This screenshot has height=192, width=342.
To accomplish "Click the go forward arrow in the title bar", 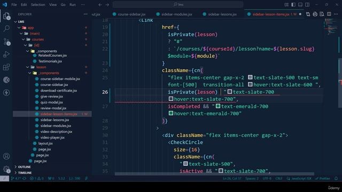I will point(107,5).
